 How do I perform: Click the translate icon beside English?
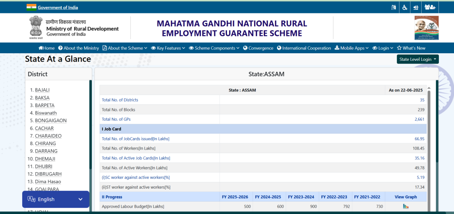coord(31,199)
